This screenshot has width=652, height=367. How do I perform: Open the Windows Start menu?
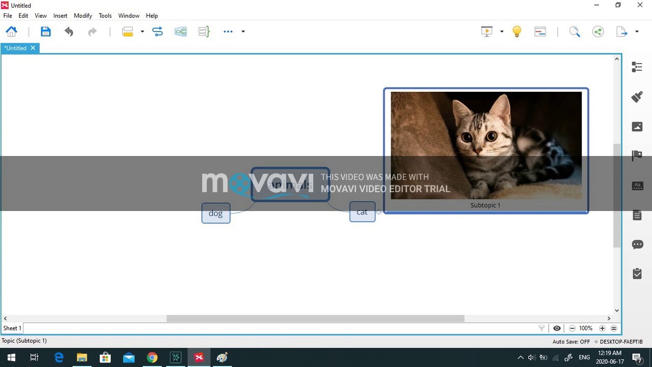[11, 357]
